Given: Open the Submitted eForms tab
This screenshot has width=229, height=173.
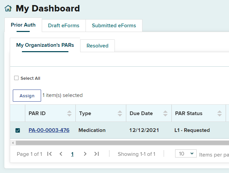Looking at the screenshot, I should [x=114, y=26].
